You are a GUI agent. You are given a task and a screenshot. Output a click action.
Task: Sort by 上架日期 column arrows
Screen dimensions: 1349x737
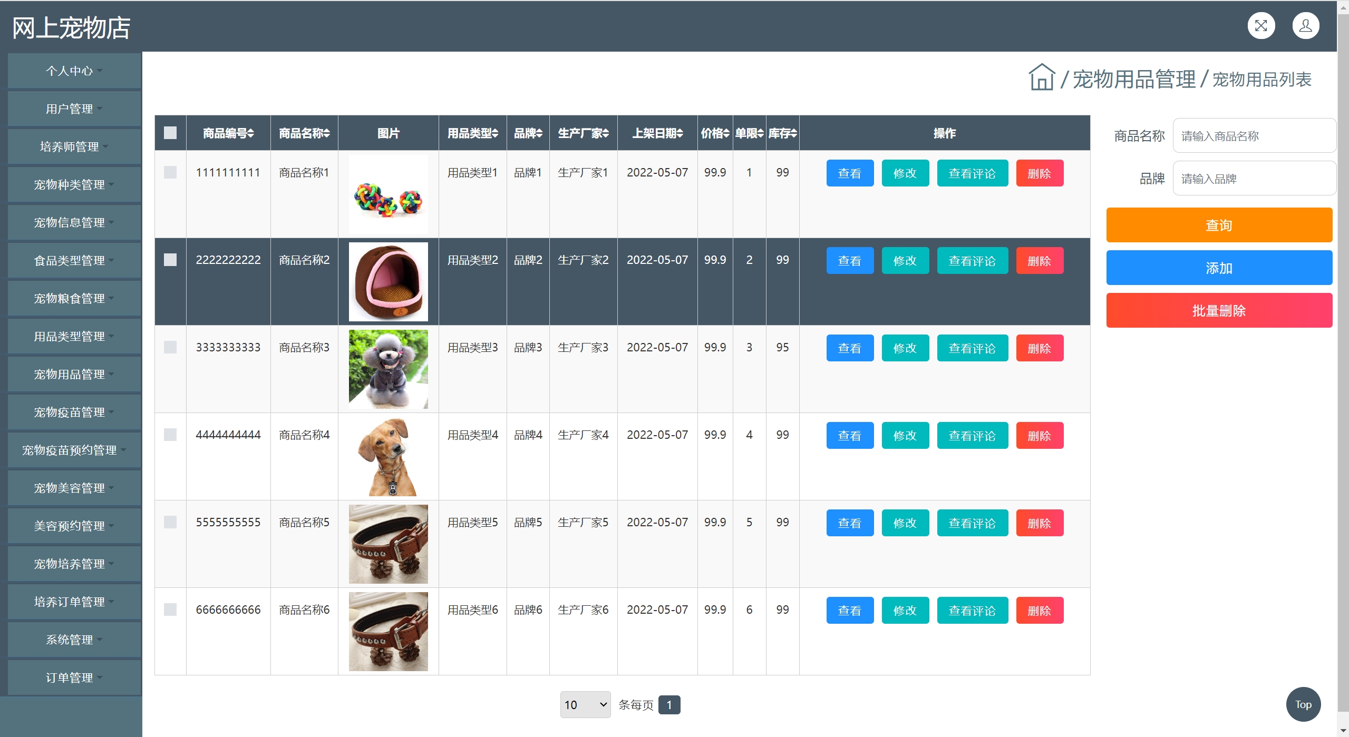680,133
